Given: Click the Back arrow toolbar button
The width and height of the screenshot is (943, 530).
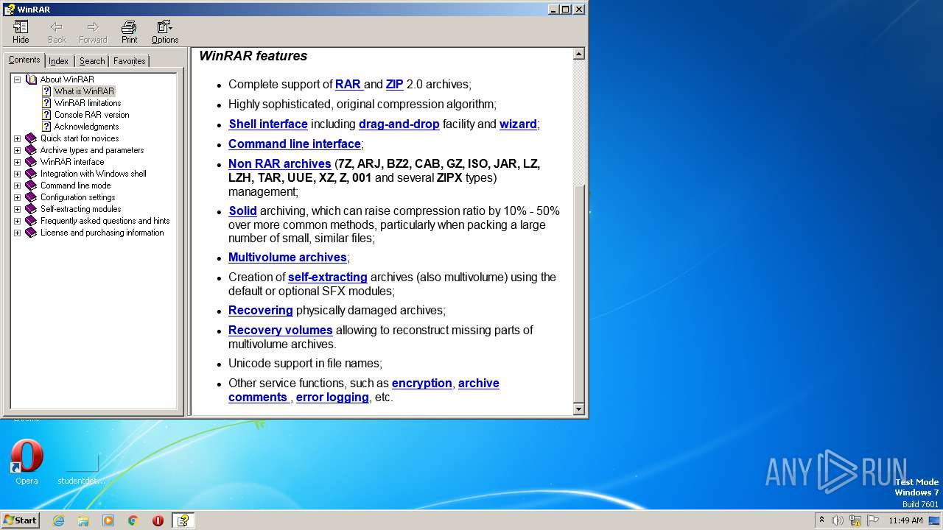Looking at the screenshot, I should (57, 32).
